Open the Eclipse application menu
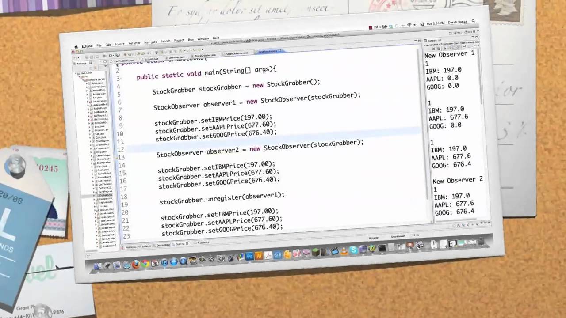566x318 pixels. (x=87, y=46)
